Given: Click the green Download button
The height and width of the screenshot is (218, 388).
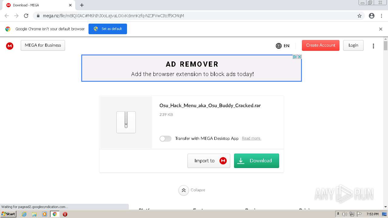Looking at the screenshot, I should tap(256, 161).
